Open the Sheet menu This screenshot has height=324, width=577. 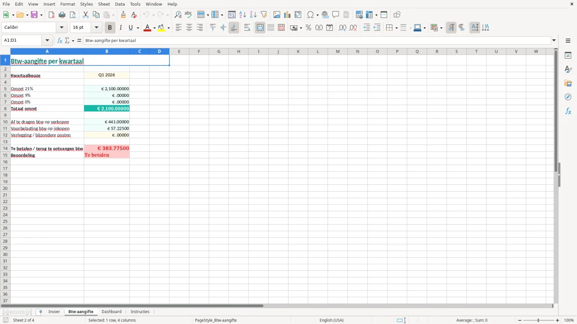(104, 4)
